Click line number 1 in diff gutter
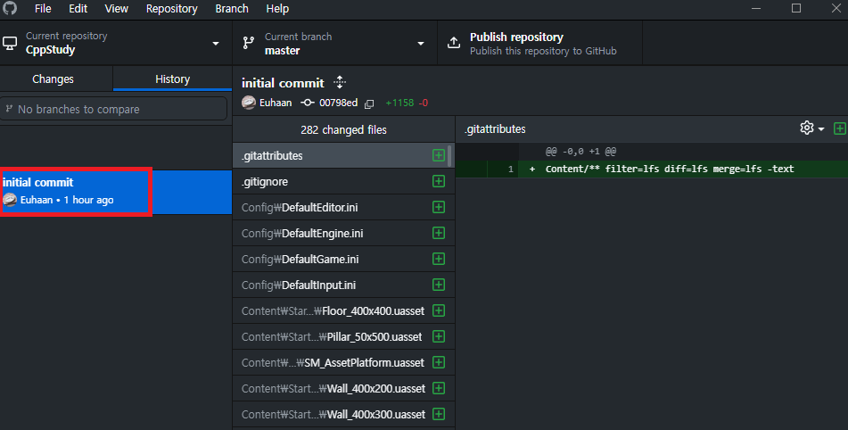This screenshot has width=848, height=430. tap(511, 170)
